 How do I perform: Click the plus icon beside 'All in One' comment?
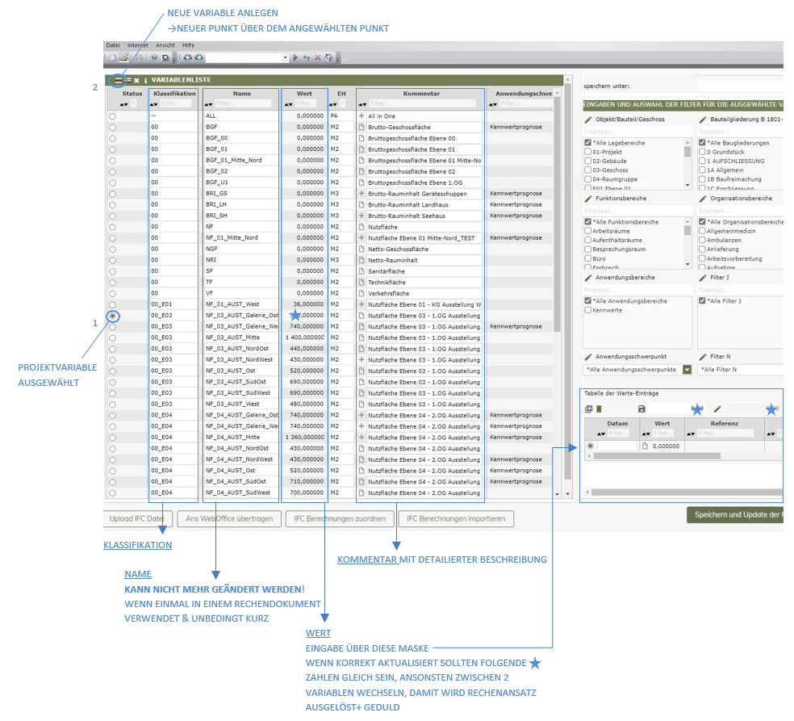[x=361, y=116]
